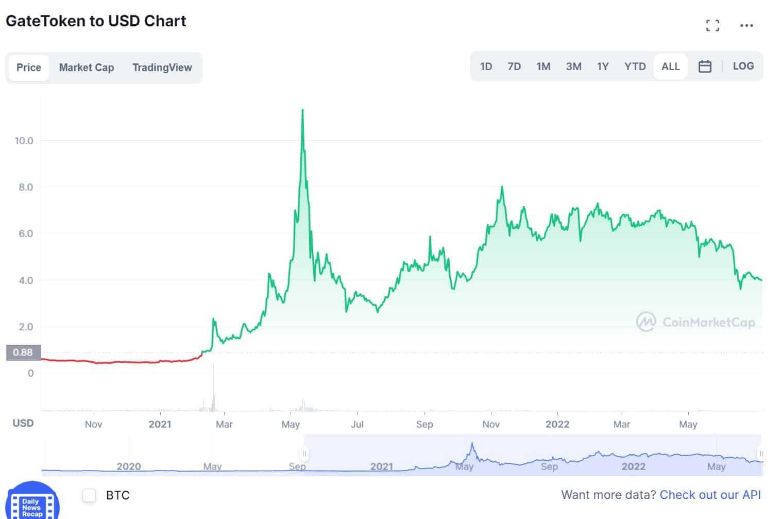The width and height of the screenshot is (782, 519).
Task: Switch to the TradingView tab
Action: pos(162,68)
